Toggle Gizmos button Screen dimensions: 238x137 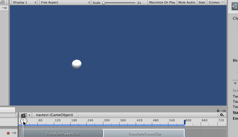(x=214, y=3)
